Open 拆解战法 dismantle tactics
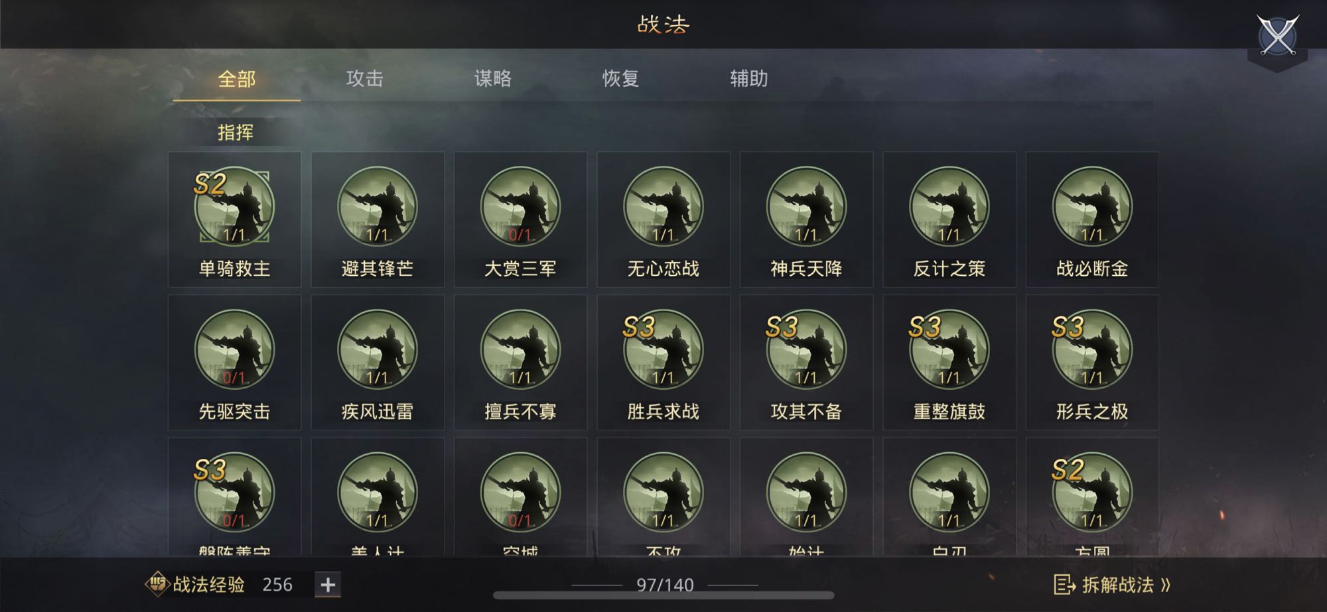1327x612 pixels. pyautogui.click(x=1112, y=585)
